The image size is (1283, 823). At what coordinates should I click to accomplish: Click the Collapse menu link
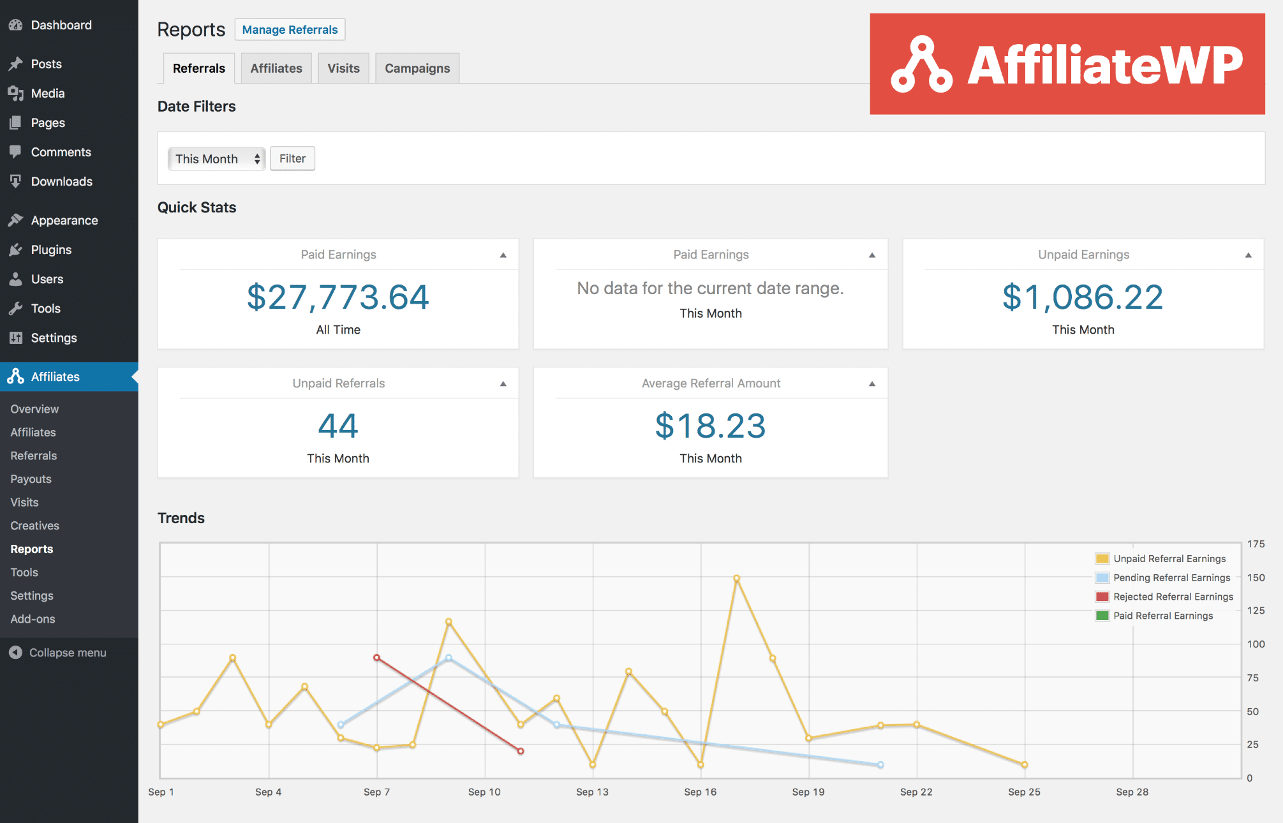(68, 653)
